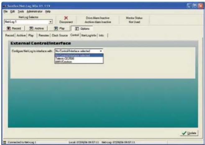
Task: Click the connection status icon in status bar
Action: point(5,142)
